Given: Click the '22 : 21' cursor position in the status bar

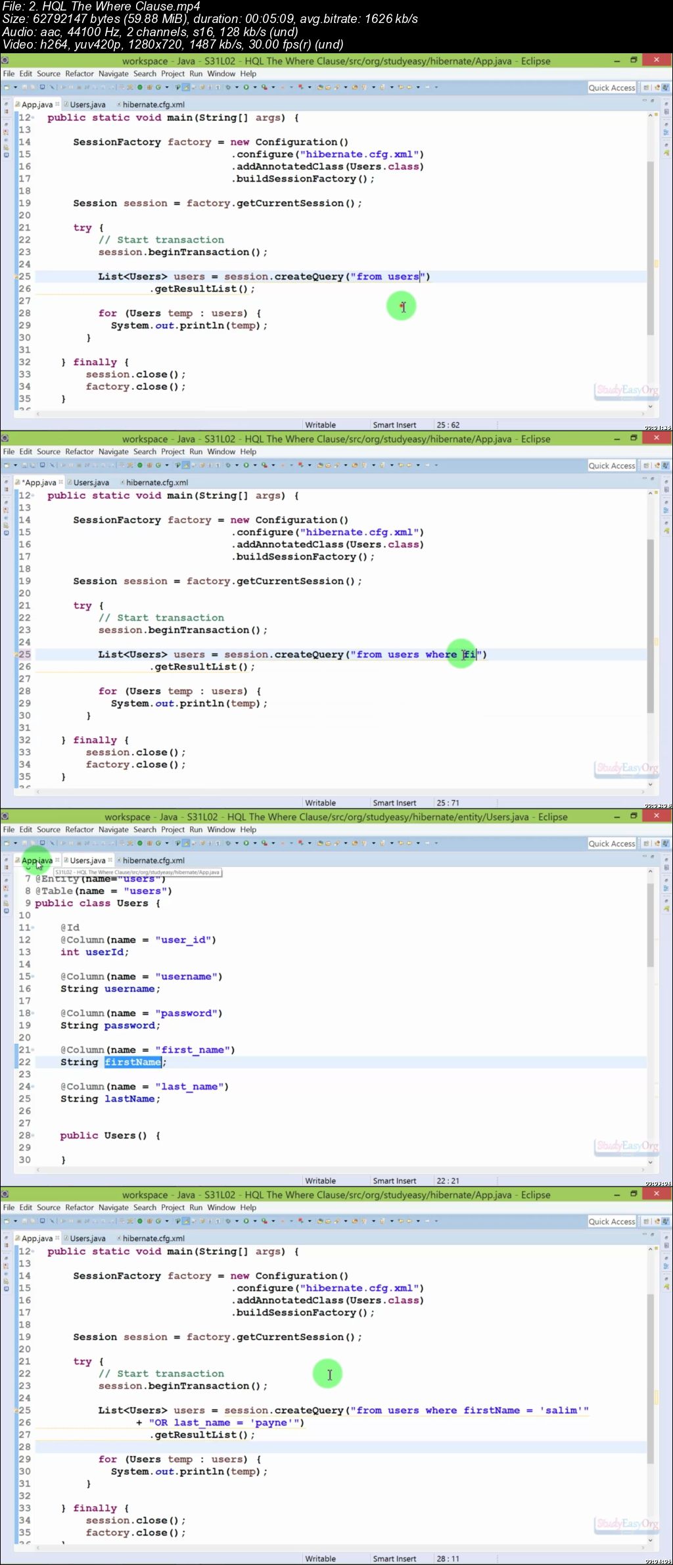Looking at the screenshot, I should (x=448, y=1181).
